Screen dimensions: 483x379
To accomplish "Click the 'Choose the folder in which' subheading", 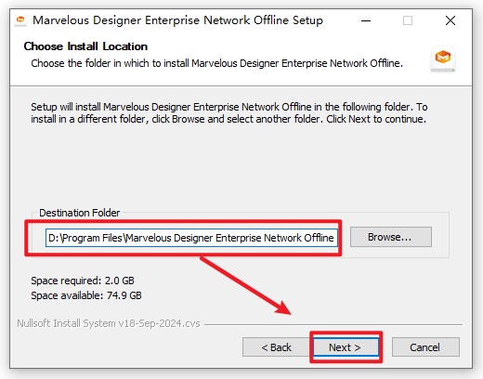I will pos(216,63).
